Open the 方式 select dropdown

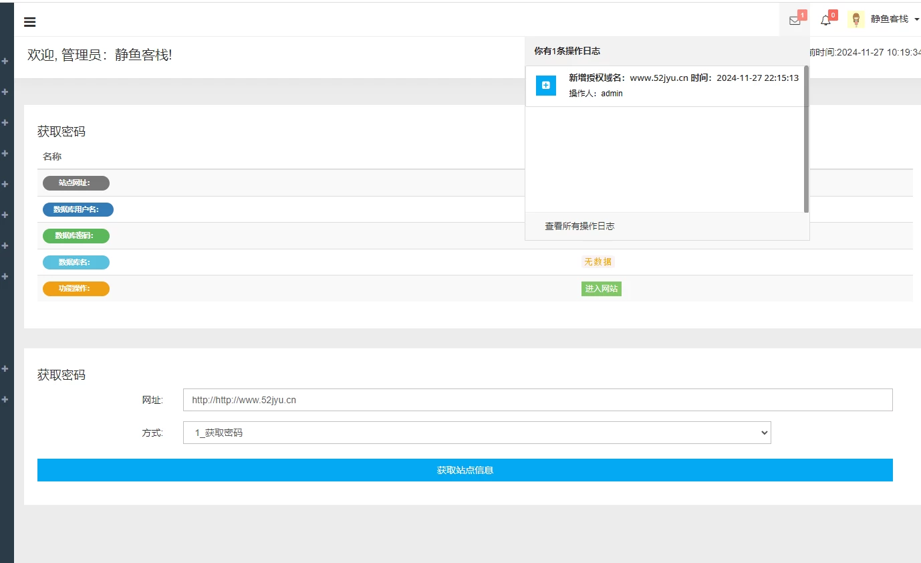tap(477, 433)
